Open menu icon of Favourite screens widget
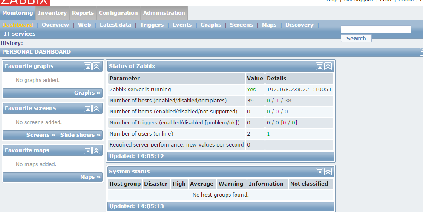The image size is (423, 212). pyautogui.click(x=88, y=108)
